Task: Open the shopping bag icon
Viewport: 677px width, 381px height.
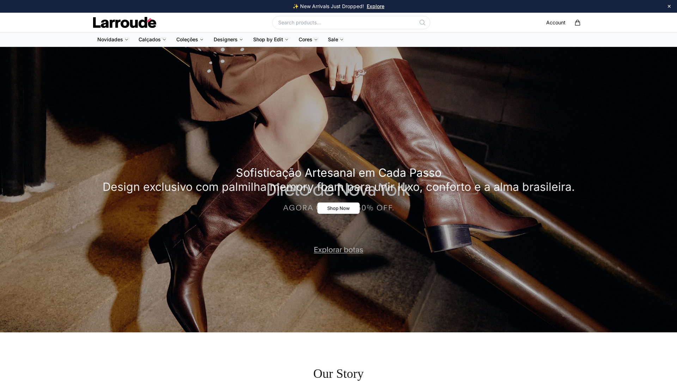Action: click(577, 23)
